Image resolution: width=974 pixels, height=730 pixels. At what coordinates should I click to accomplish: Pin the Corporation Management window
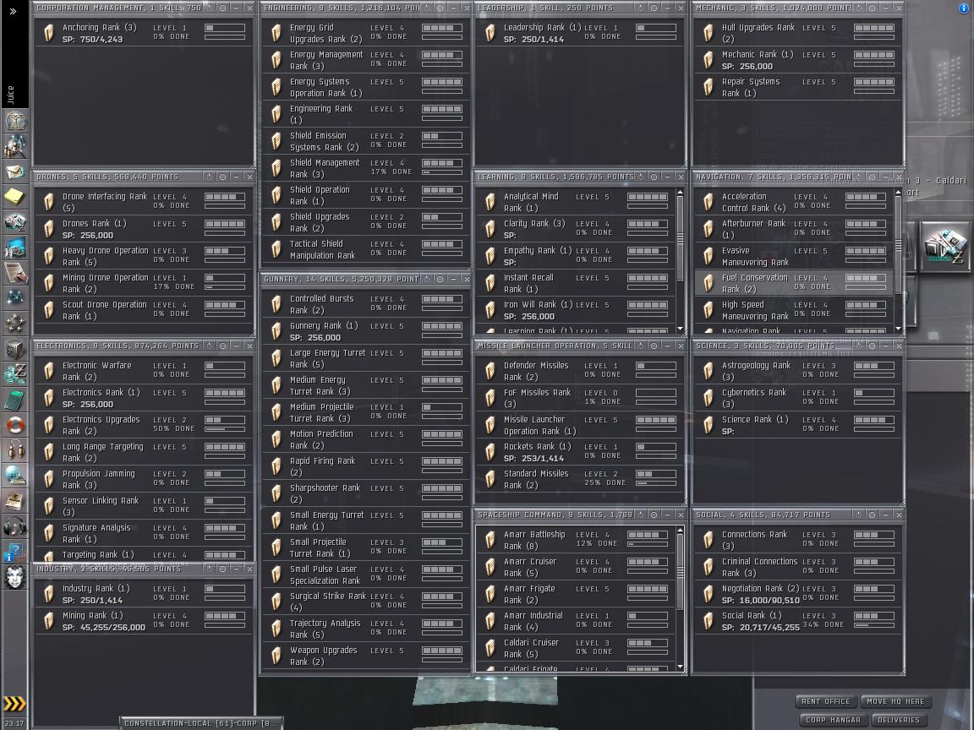pyautogui.click(x=210, y=8)
